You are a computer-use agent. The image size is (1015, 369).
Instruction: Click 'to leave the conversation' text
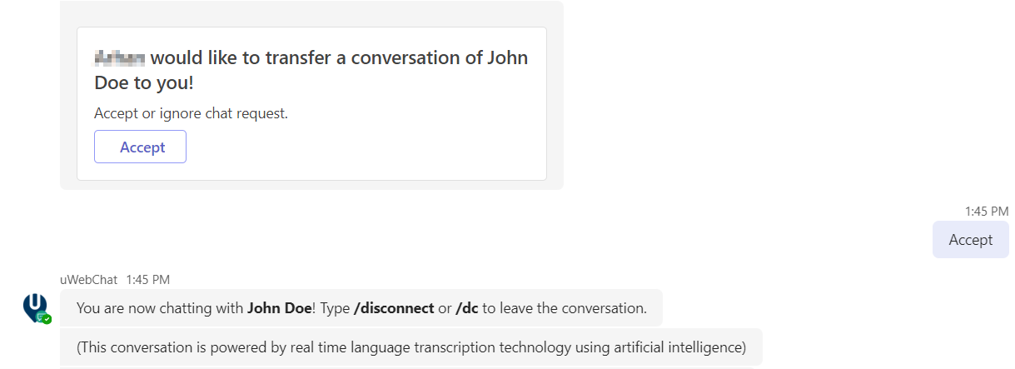pos(565,308)
